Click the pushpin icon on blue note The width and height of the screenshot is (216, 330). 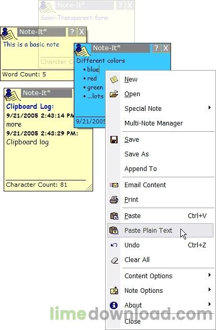[x=83, y=51]
